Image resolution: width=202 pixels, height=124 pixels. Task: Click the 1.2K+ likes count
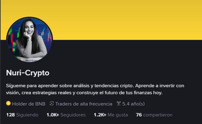pos(100,115)
